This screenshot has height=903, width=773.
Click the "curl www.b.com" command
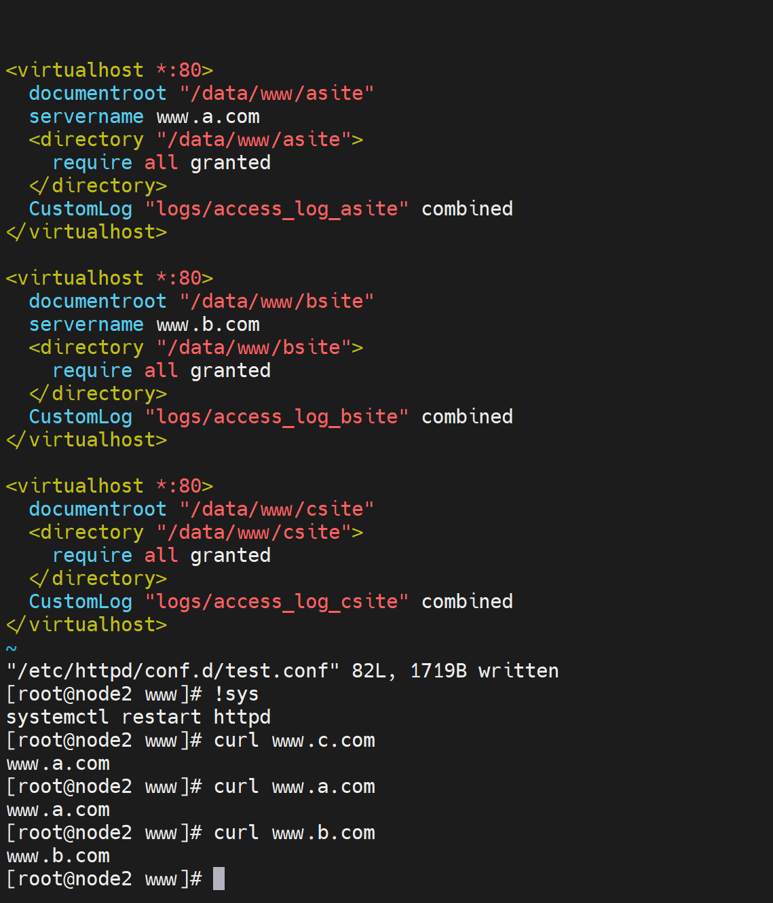tap(294, 832)
